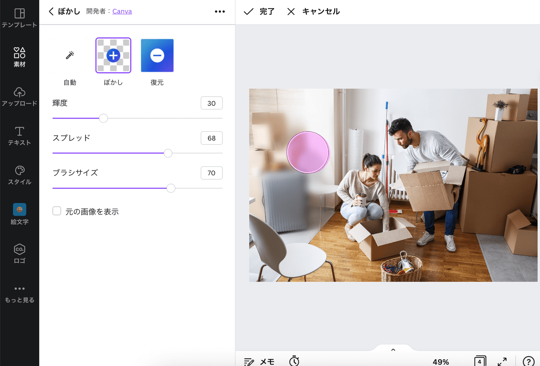The height and width of the screenshot is (366, 540).
Task: Click the ブラシサイズ value field
Action: point(211,173)
